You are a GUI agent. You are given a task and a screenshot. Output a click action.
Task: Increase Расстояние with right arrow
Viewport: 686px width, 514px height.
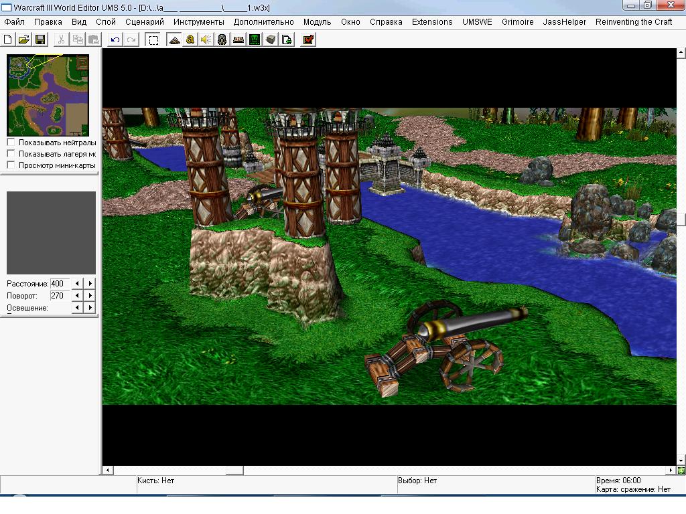90,283
